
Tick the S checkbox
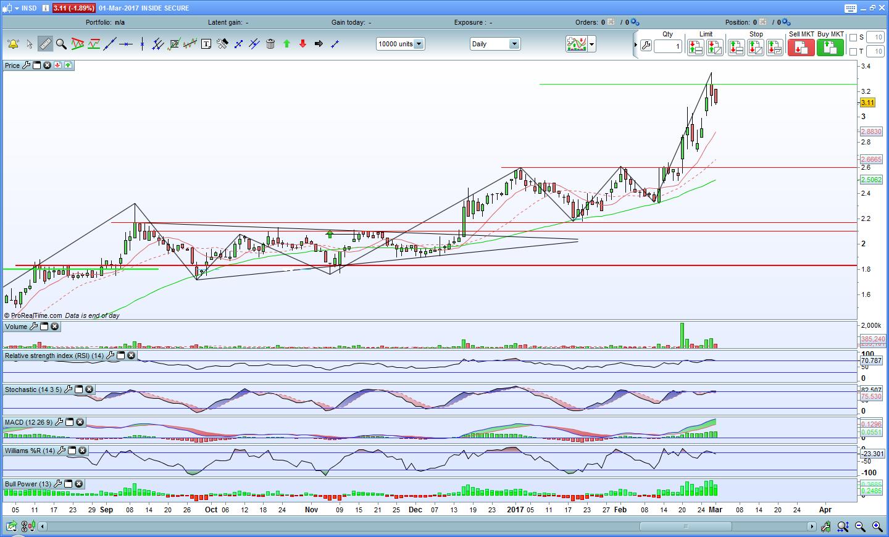click(x=853, y=38)
